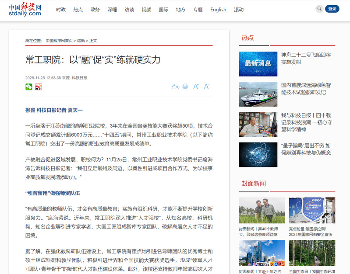Click the search magnifier icon
This screenshot has width=350, height=274.
click(x=319, y=9)
